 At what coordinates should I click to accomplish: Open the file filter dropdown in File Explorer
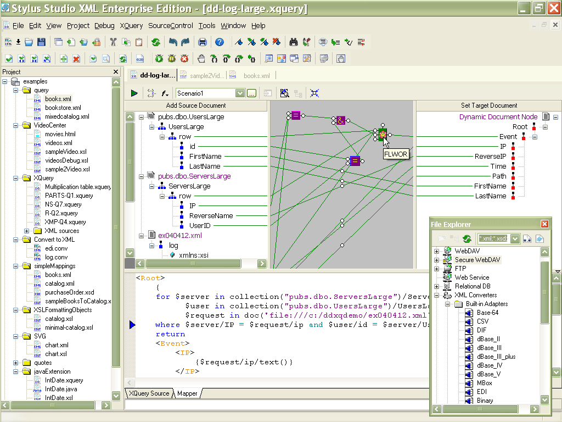click(515, 238)
